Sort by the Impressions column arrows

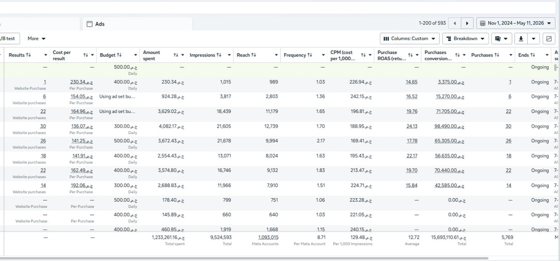(218, 55)
